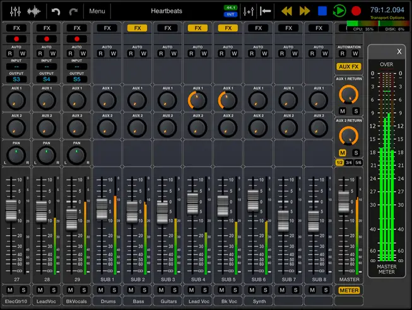This screenshot has width=412, height=310.
Task: Click AUX 1 knob on SUB 4
Action: click(197, 101)
